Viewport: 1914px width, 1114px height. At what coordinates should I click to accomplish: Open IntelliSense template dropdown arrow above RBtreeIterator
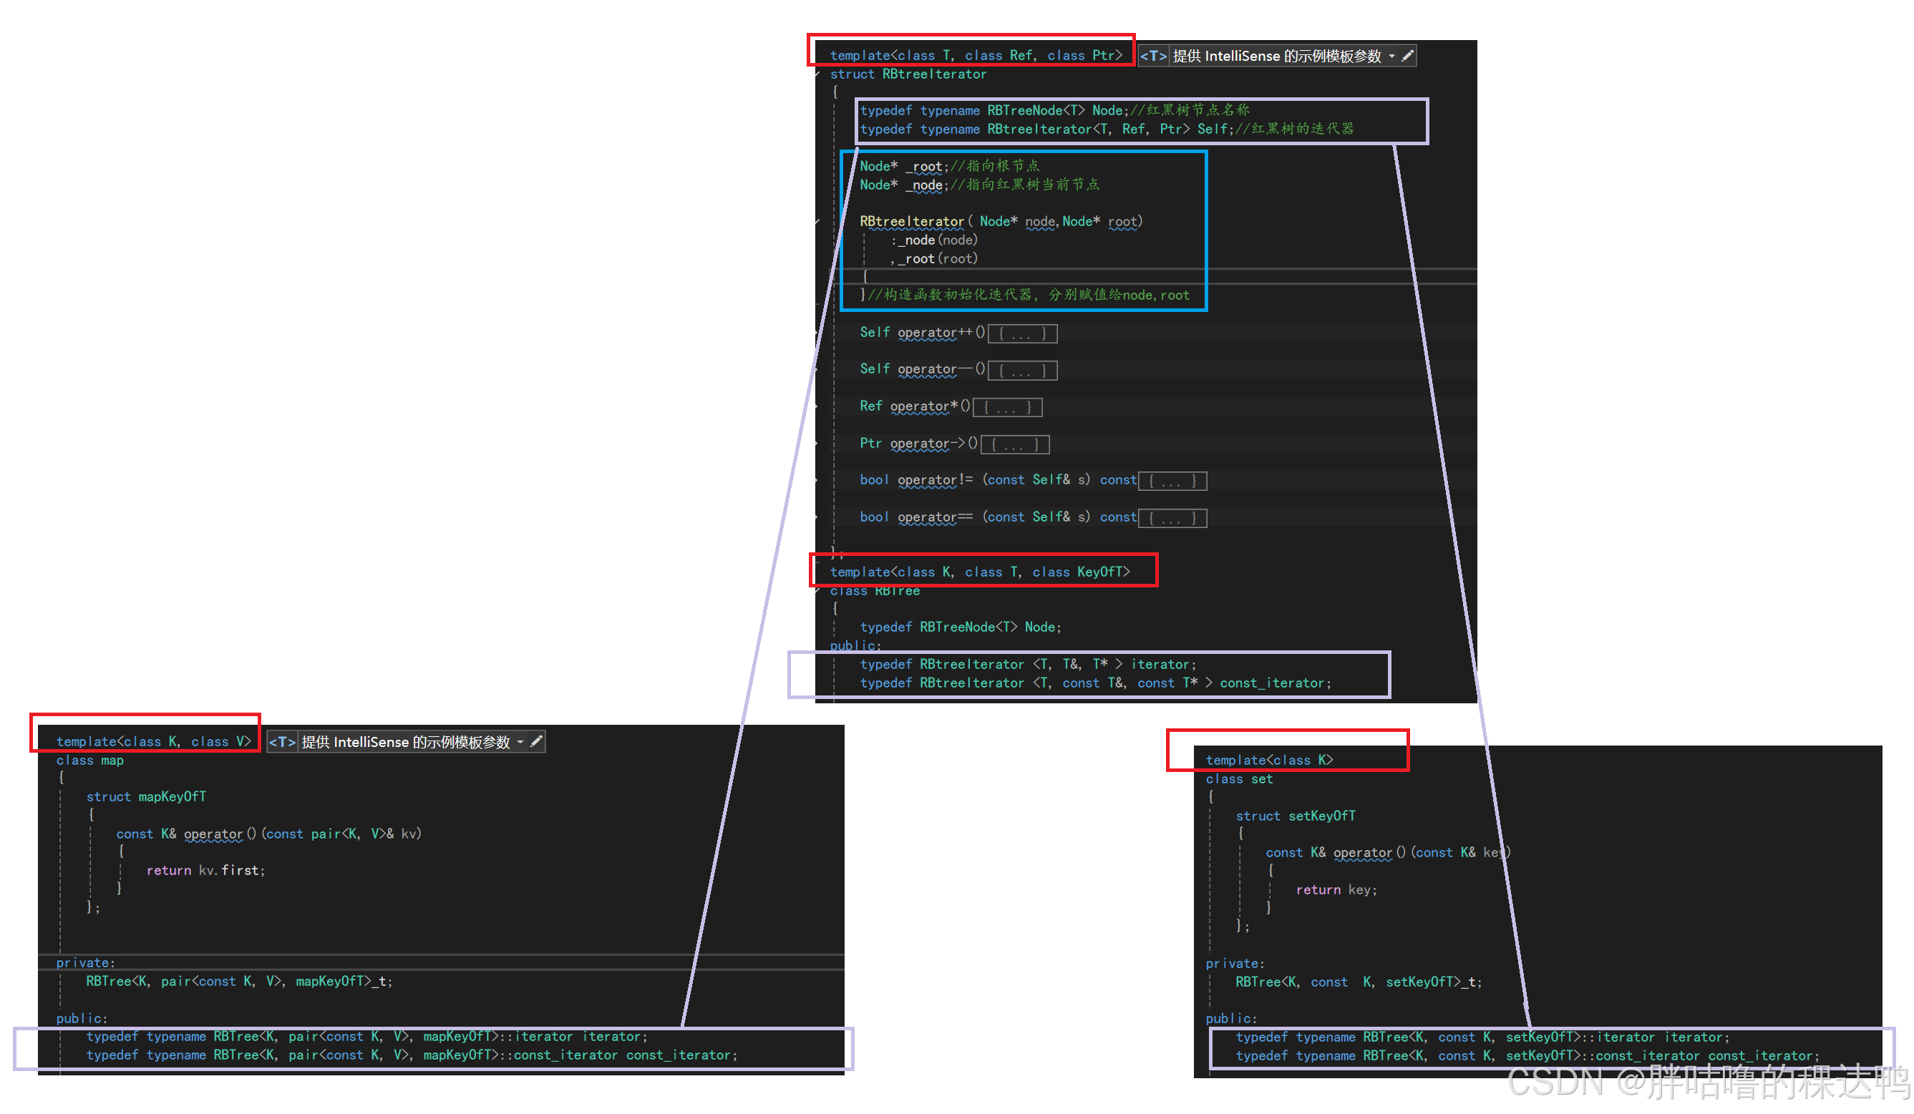(1391, 57)
